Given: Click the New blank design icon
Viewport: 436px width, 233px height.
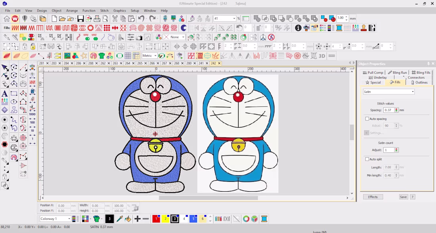Looking at the screenshot, I should (54, 19).
